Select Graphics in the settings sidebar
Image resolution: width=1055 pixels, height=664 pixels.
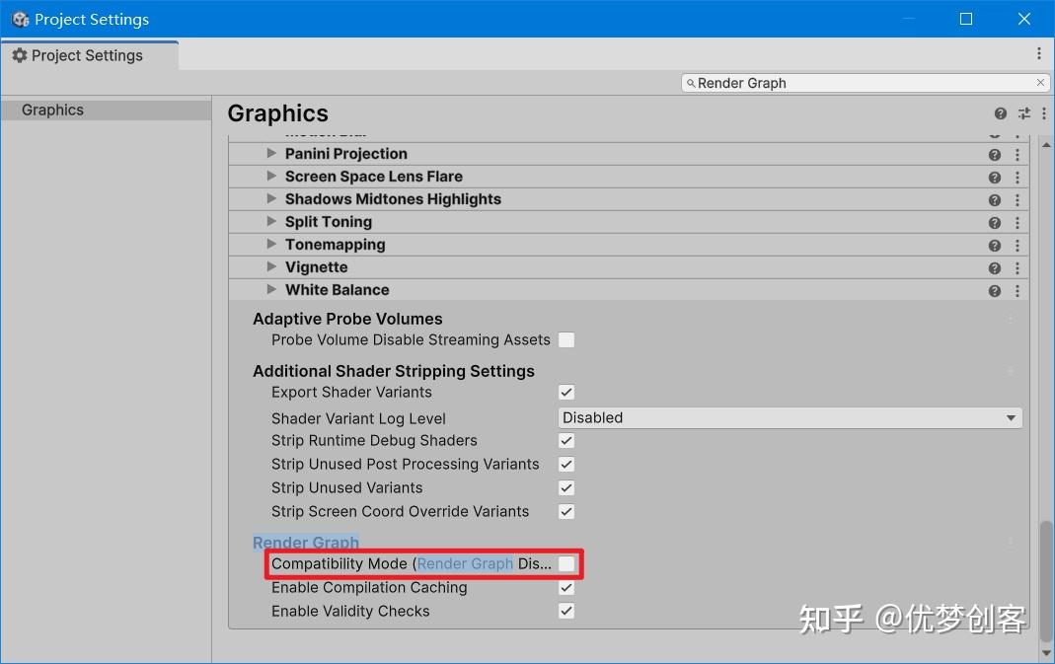[54, 110]
